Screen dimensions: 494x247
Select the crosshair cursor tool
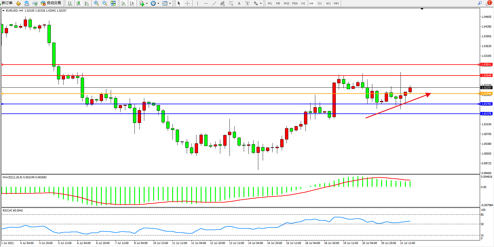tap(188, 4)
